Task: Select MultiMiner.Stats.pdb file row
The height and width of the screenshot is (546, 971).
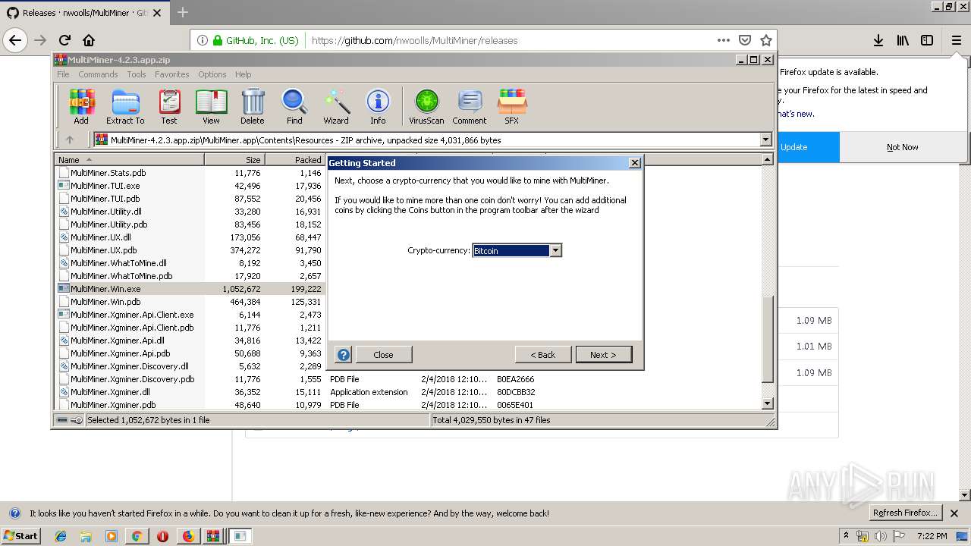Action: click(190, 173)
